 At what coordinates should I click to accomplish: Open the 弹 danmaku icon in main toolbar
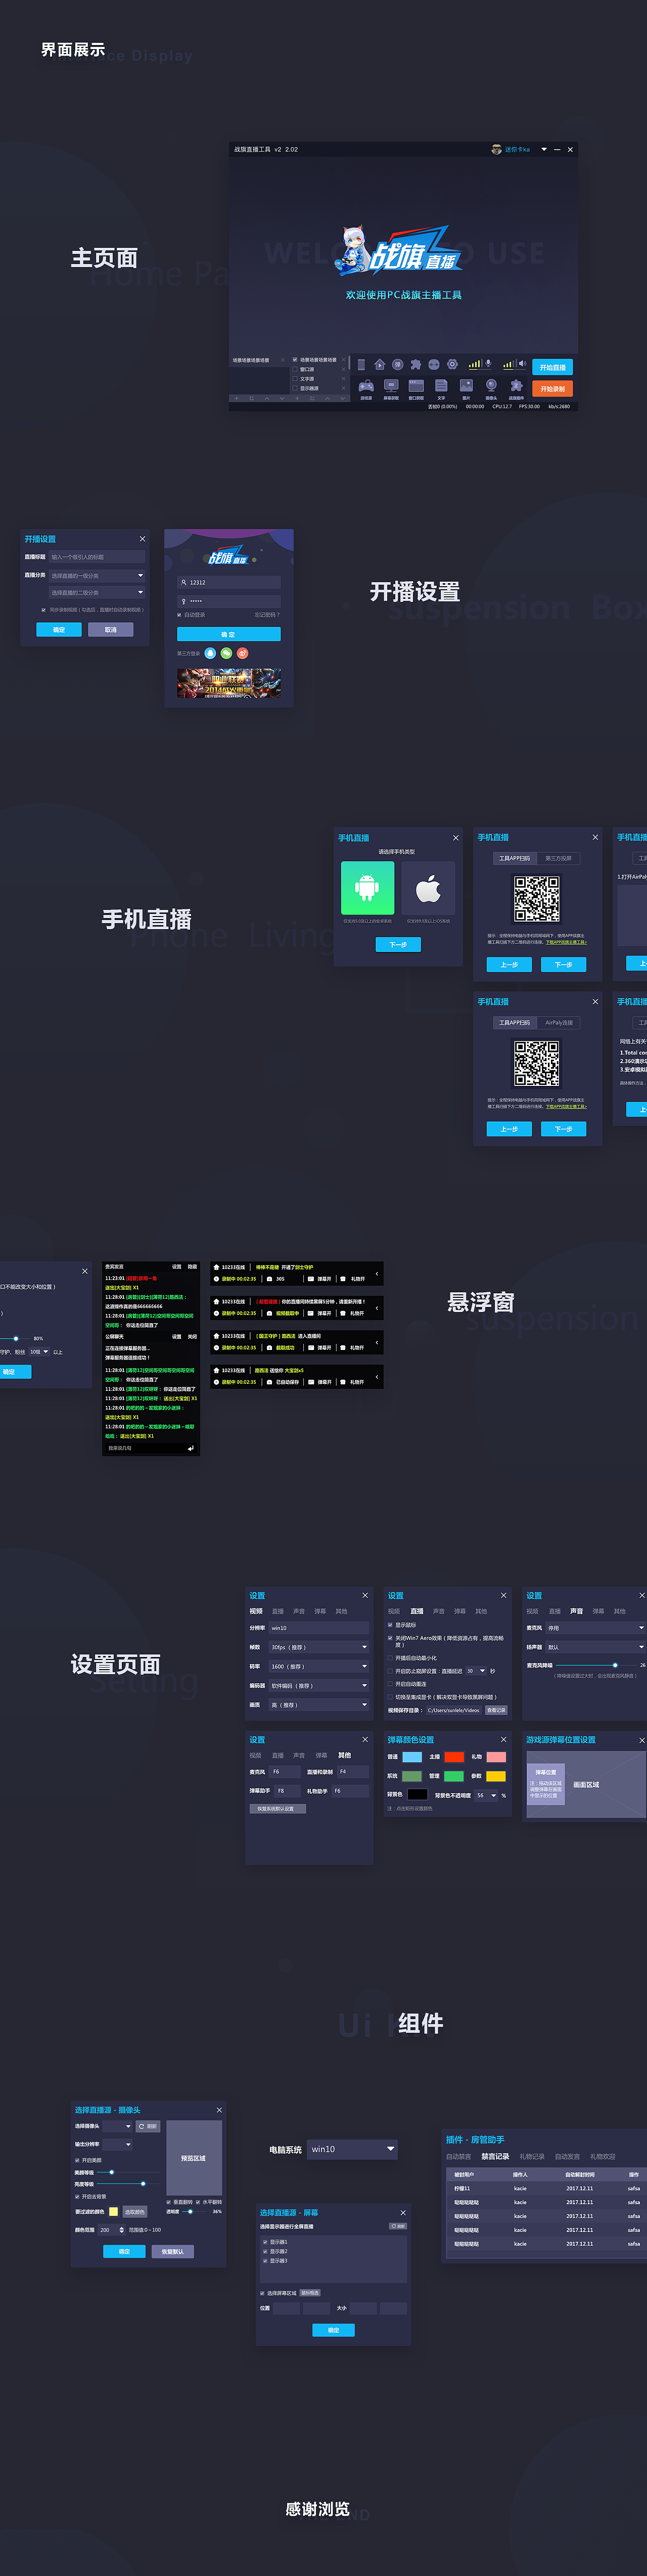(x=397, y=364)
